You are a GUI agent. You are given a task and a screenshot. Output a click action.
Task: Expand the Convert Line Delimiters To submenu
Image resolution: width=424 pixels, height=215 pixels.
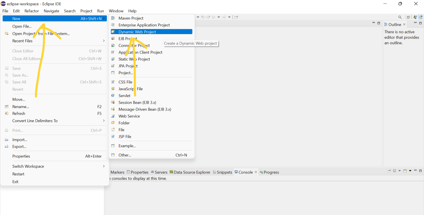pyautogui.click(x=35, y=121)
